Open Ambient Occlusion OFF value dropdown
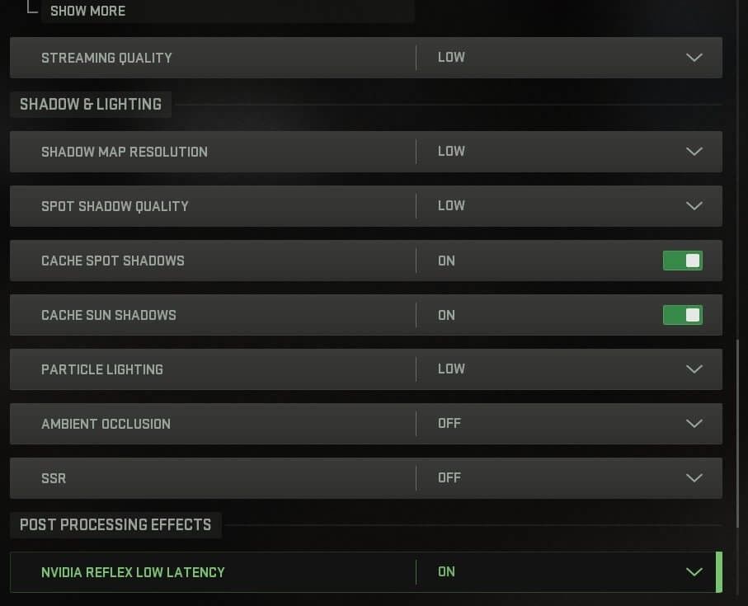The image size is (748, 606). click(449, 424)
